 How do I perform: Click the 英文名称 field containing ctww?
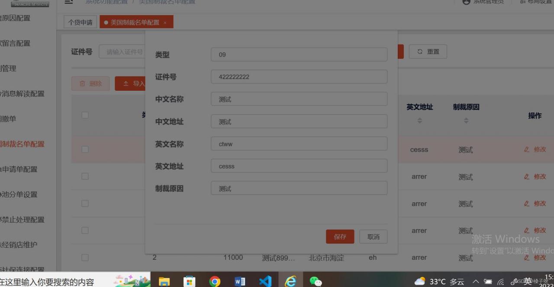[299, 143]
